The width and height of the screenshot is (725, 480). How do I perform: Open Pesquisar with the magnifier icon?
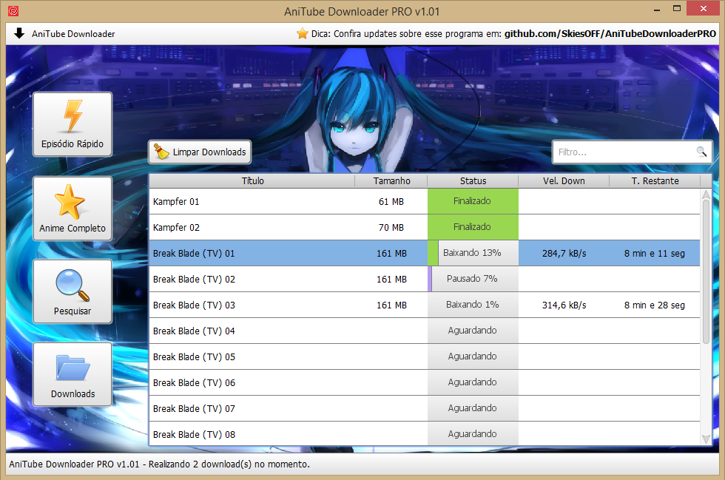pyautogui.click(x=72, y=291)
